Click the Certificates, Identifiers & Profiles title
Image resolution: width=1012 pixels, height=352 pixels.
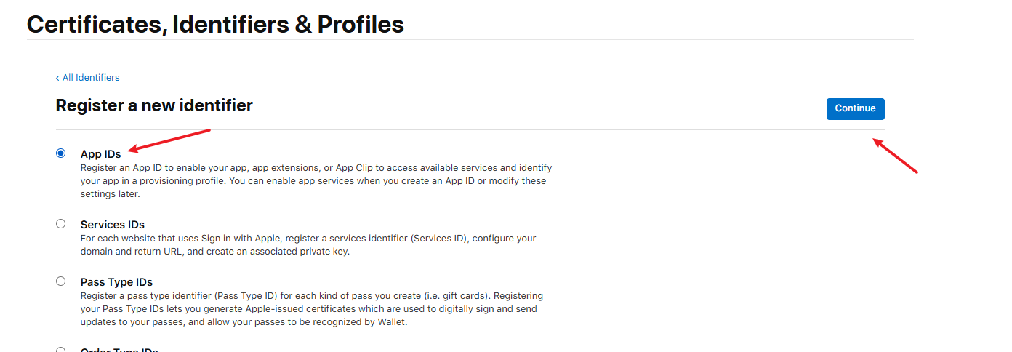pyautogui.click(x=215, y=24)
